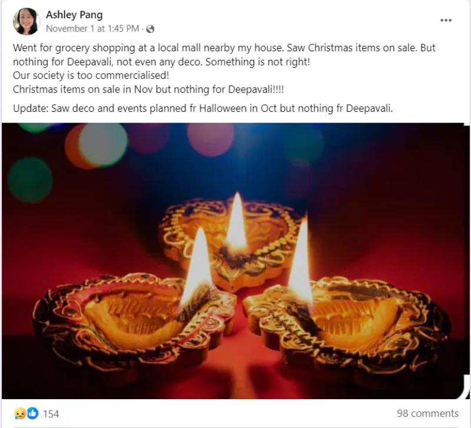Click the sad reaction emoji icon
Image resolution: width=471 pixels, height=428 pixels.
coord(21,413)
